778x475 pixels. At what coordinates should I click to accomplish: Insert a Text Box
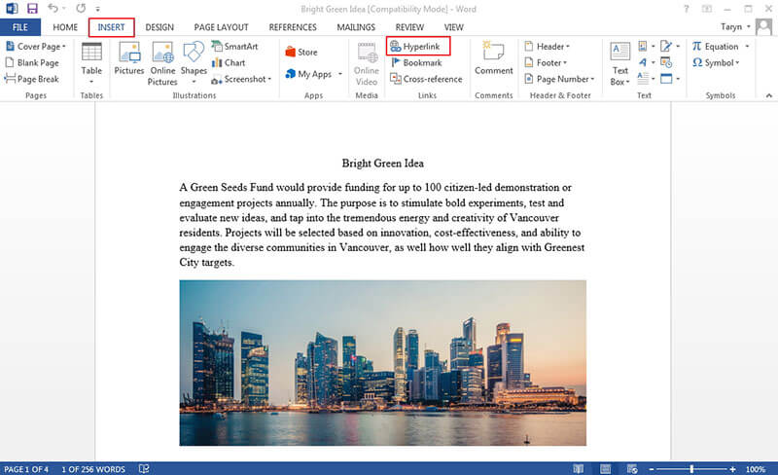(x=619, y=63)
